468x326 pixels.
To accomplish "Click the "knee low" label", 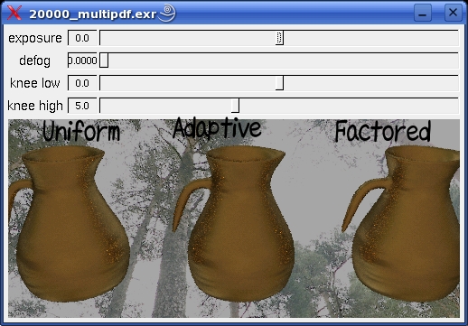I will pyautogui.click(x=35, y=83).
